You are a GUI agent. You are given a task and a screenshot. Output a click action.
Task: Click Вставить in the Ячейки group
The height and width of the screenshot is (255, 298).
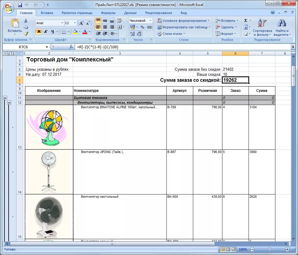click(227, 20)
